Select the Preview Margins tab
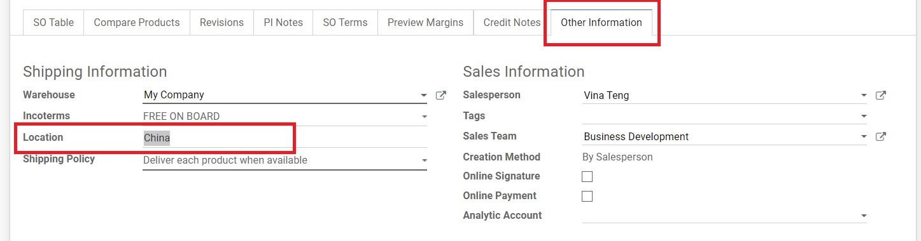 click(425, 22)
